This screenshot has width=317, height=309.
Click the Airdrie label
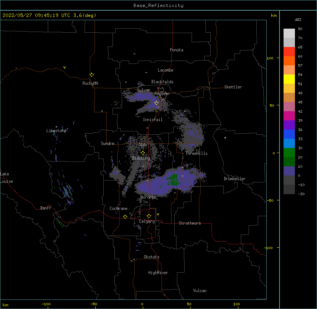[x=148, y=197]
